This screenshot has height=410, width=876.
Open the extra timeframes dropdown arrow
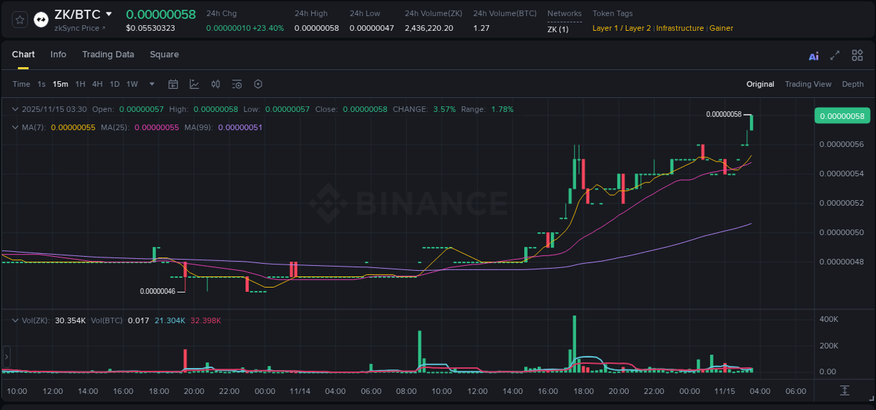point(151,84)
